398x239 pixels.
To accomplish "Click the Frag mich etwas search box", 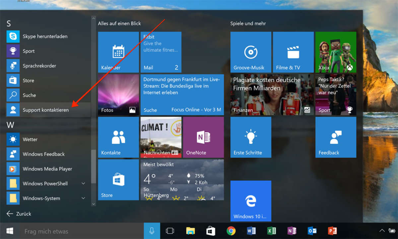I will (x=81, y=231).
